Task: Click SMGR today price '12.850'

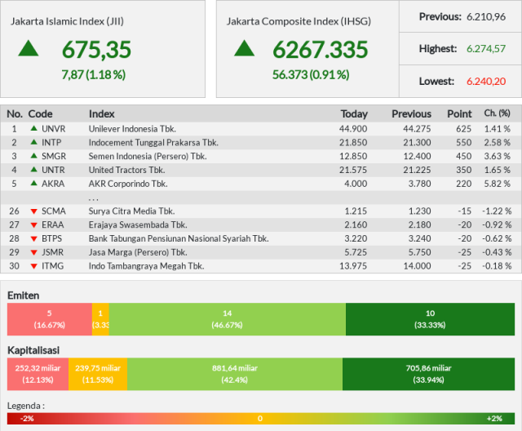Action: (x=353, y=156)
